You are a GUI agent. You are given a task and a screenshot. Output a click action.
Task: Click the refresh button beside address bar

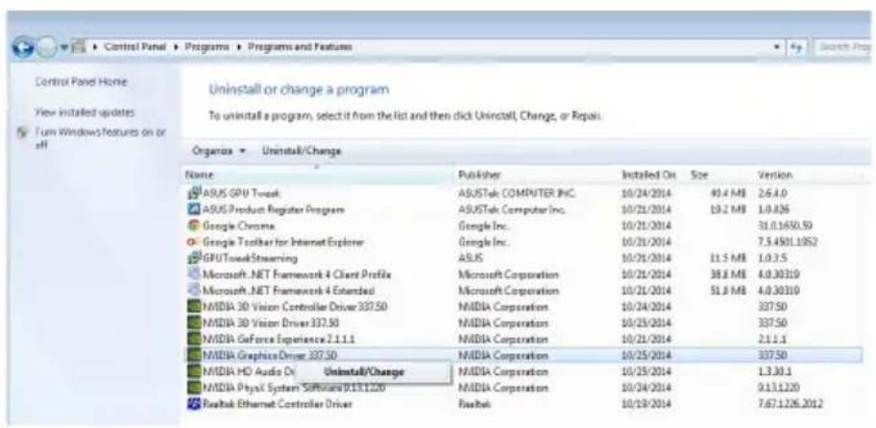point(797,48)
